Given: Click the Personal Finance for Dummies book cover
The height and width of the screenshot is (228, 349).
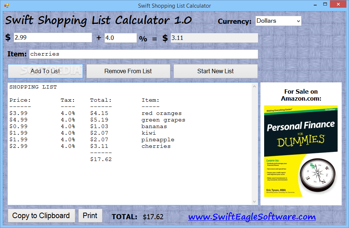Looking at the screenshot, I should 301,151.
